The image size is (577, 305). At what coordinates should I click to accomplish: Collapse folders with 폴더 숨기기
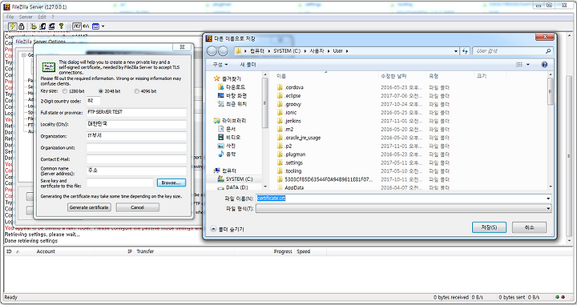coord(227,229)
